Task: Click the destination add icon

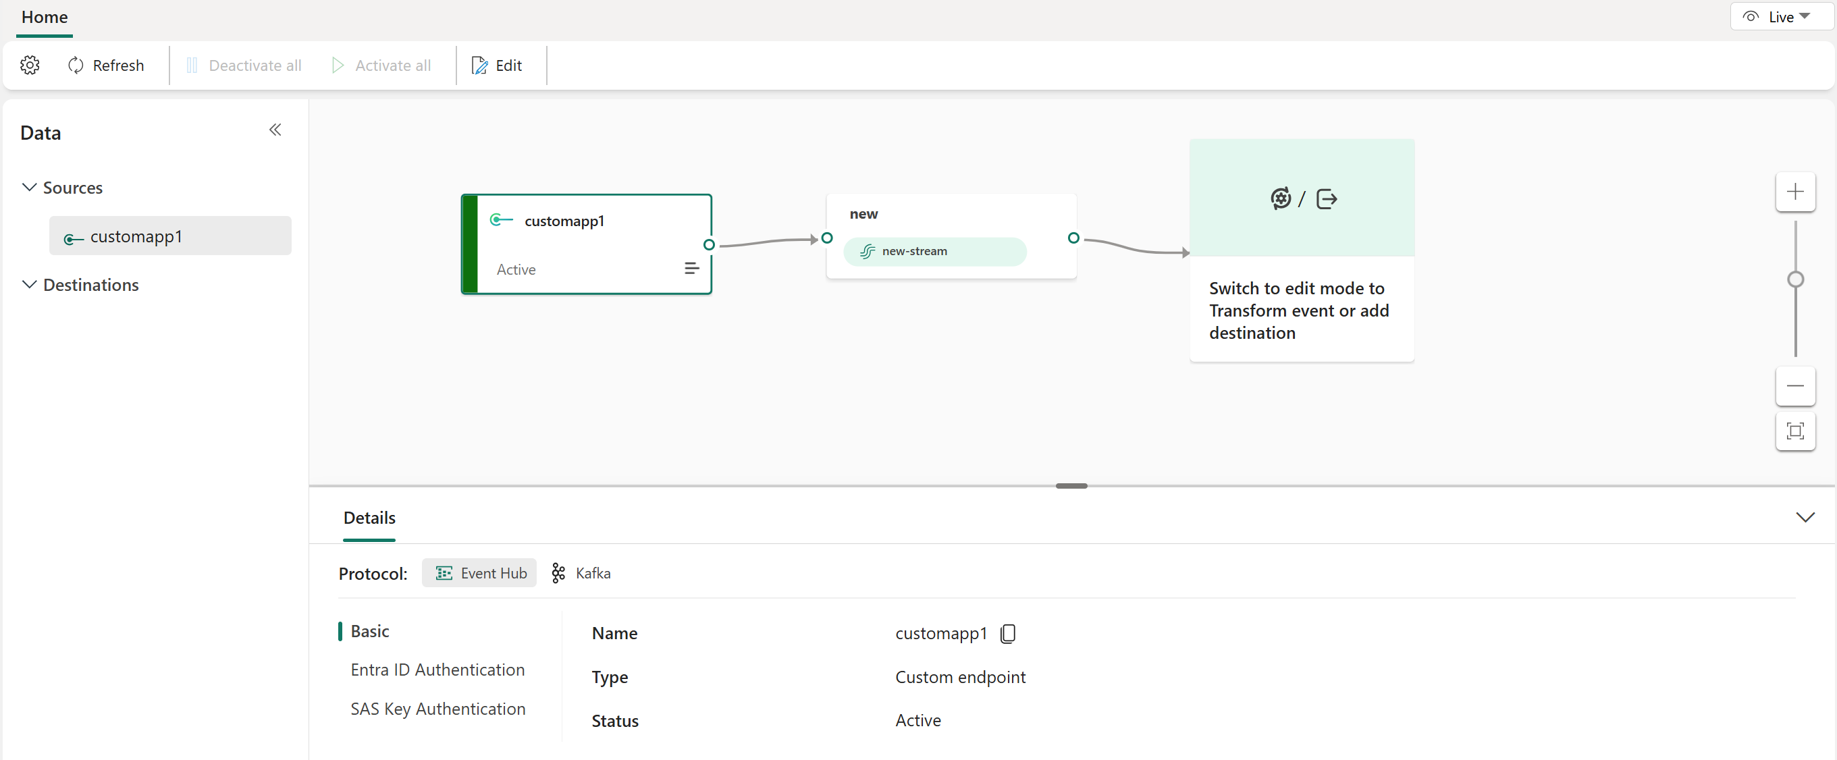Action: coord(1325,198)
